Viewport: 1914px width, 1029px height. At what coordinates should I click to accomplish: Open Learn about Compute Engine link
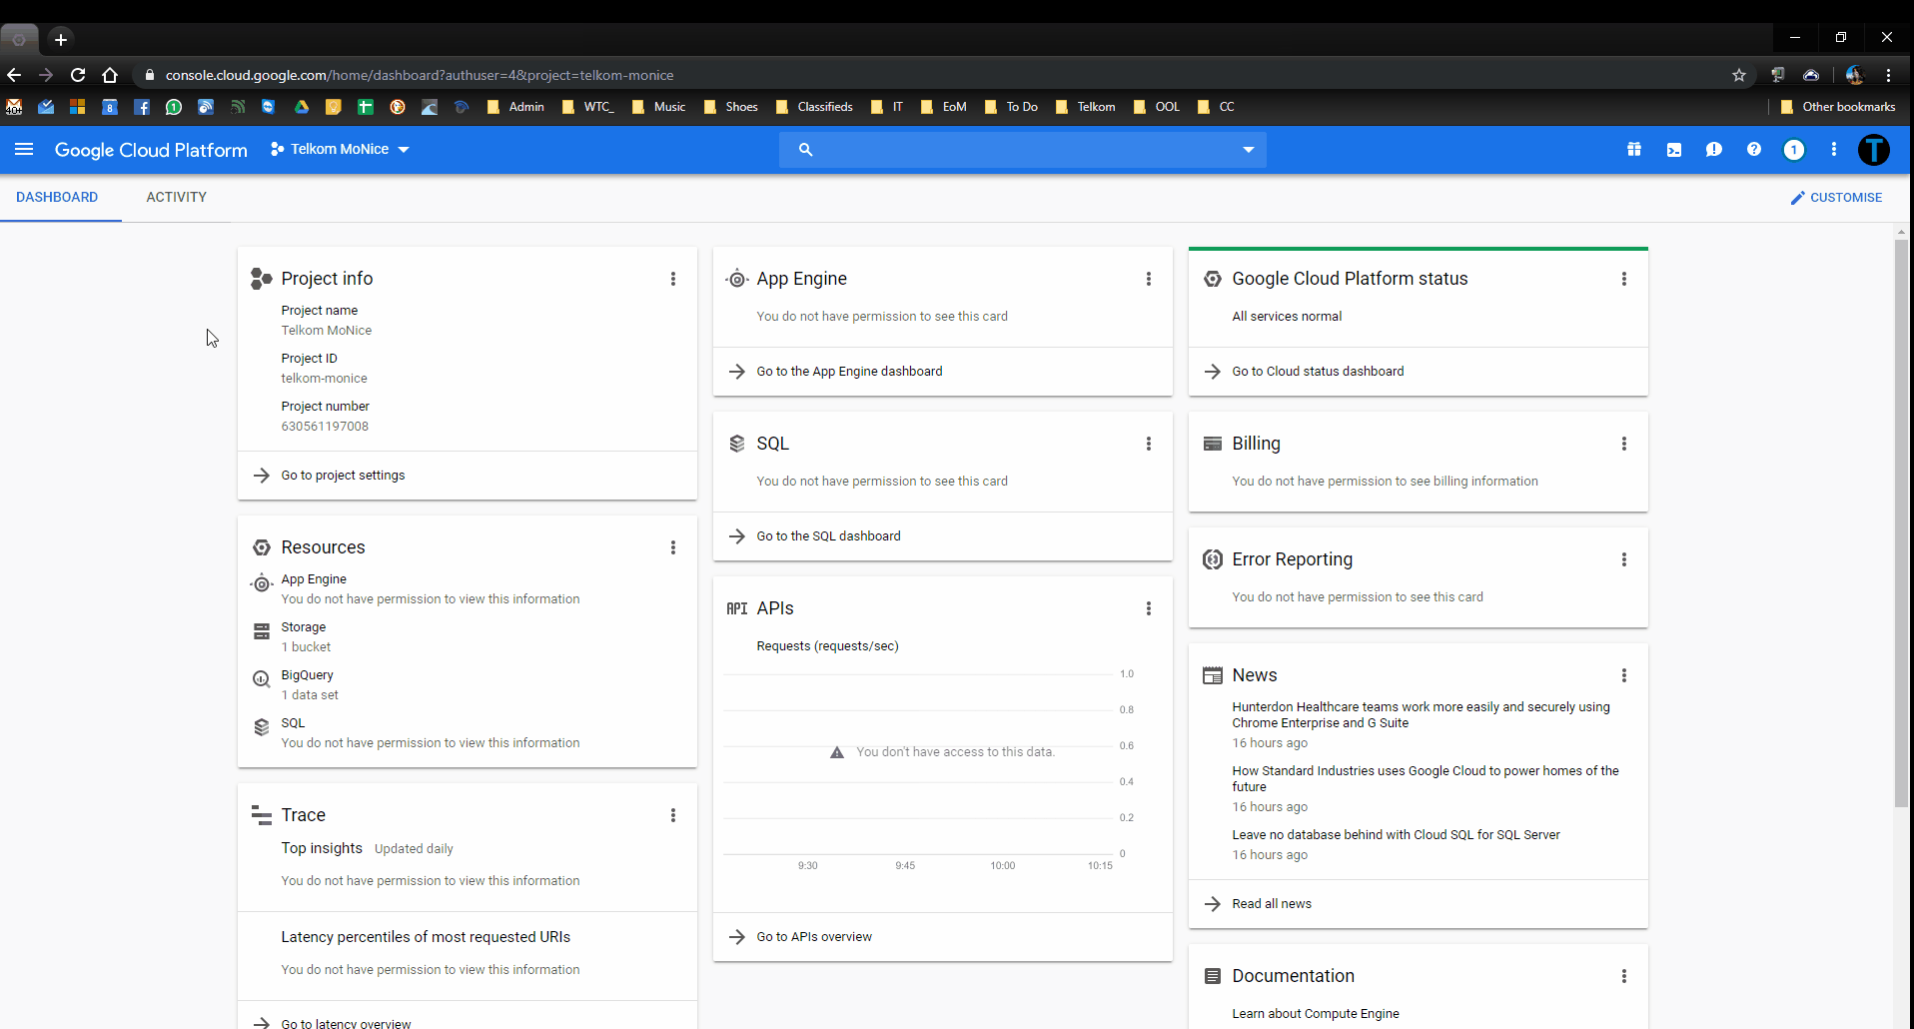[x=1316, y=1014]
